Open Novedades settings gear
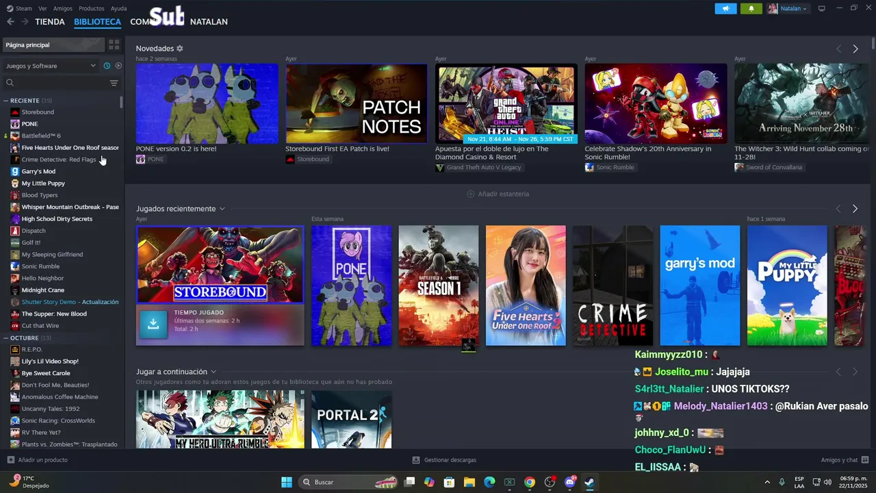876x493 pixels. [180, 49]
